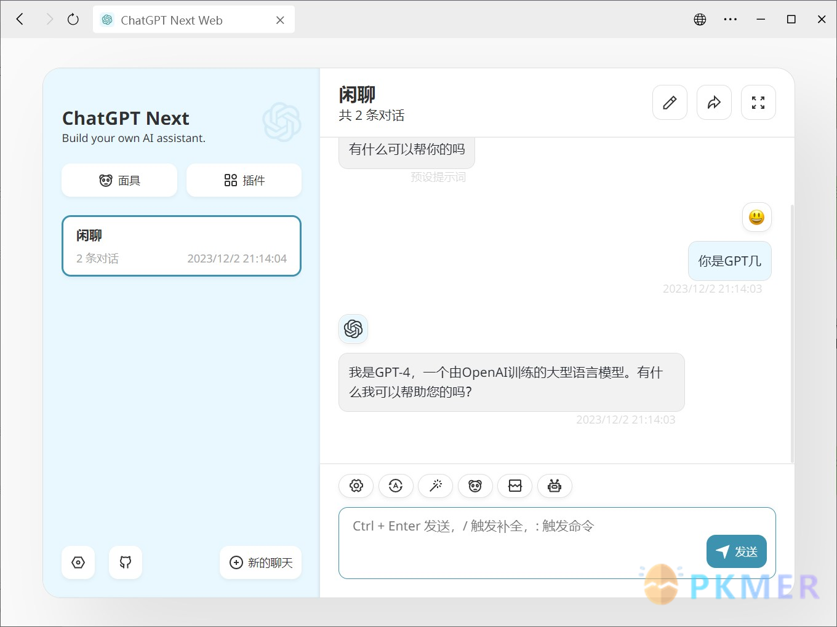Open prompt shortcuts magic wand icon
Image resolution: width=837 pixels, height=627 pixels.
436,486
